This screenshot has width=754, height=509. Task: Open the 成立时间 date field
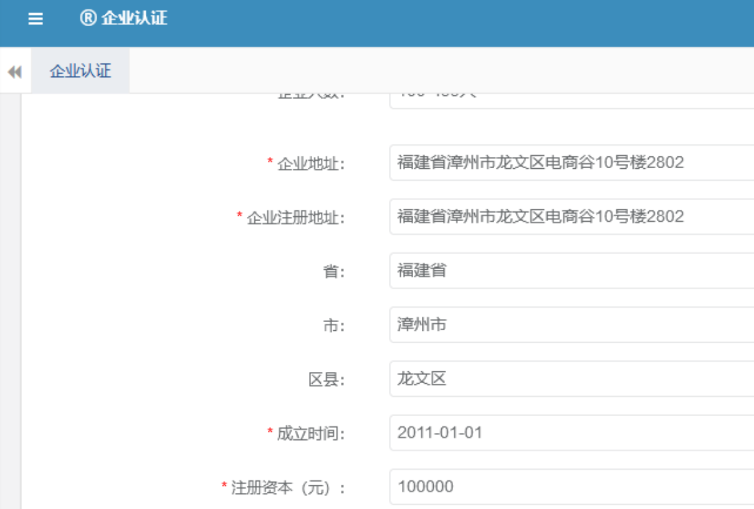pyautogui.click(x=571, y=433)
